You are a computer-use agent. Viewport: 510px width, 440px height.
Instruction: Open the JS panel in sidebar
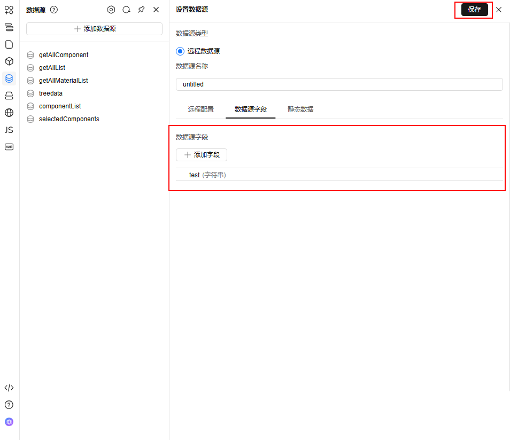9,130
